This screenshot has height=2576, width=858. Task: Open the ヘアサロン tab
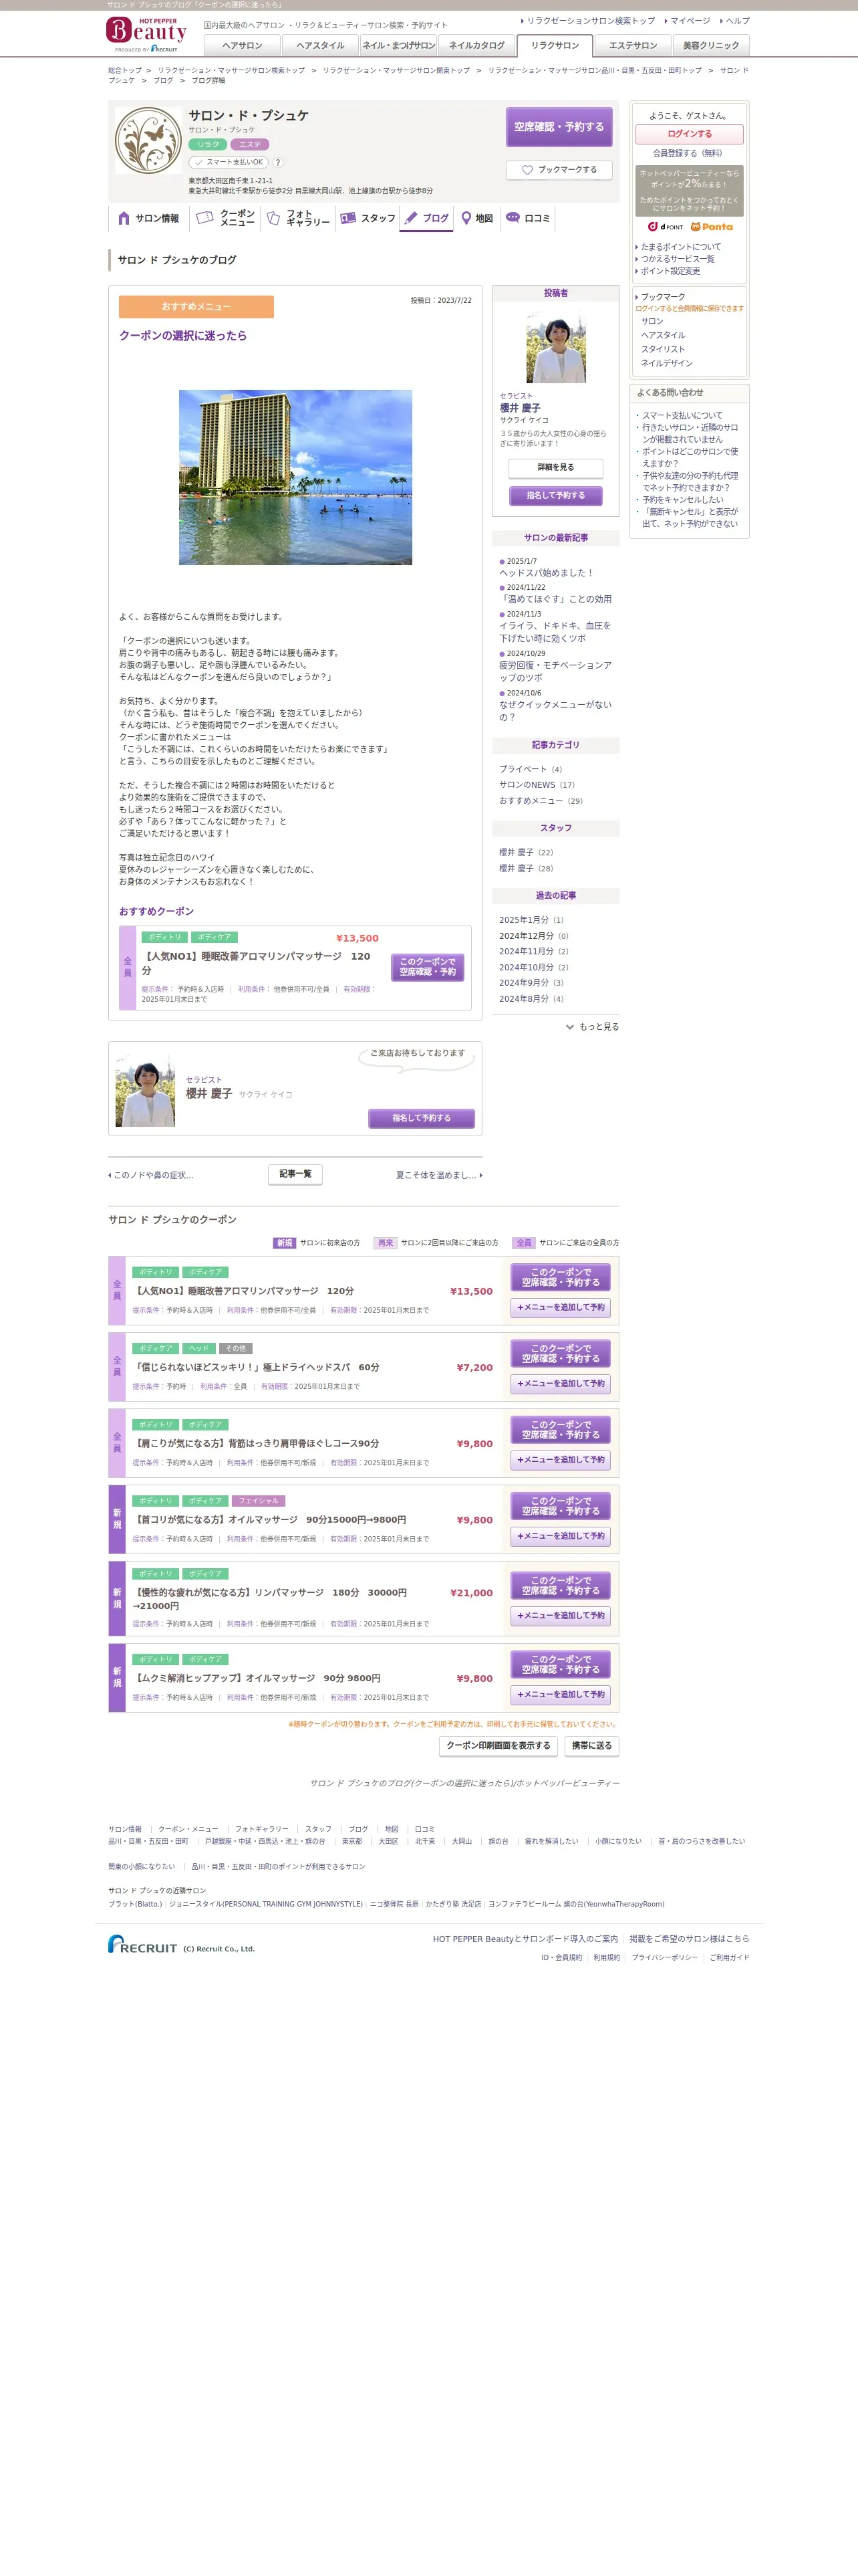242,45
